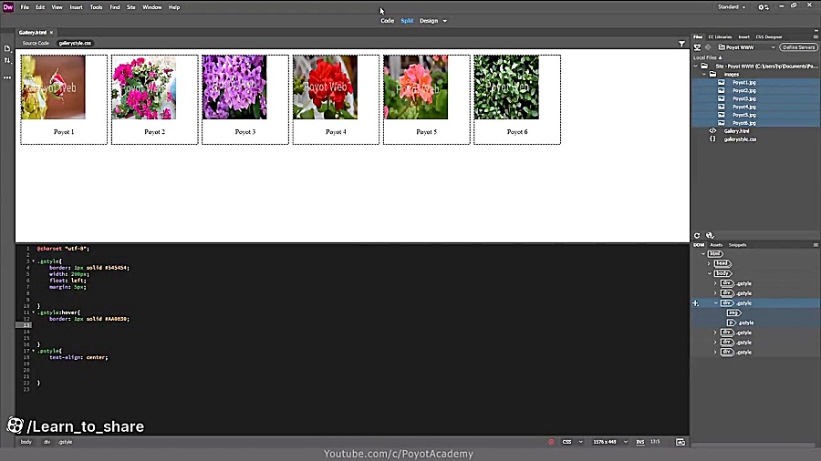Screen dimensions: 821x461
Task: Switch to the CSS Designer tab
Action: [769, 37]
